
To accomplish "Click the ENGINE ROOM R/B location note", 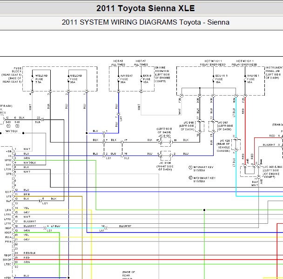I will 162,74.
